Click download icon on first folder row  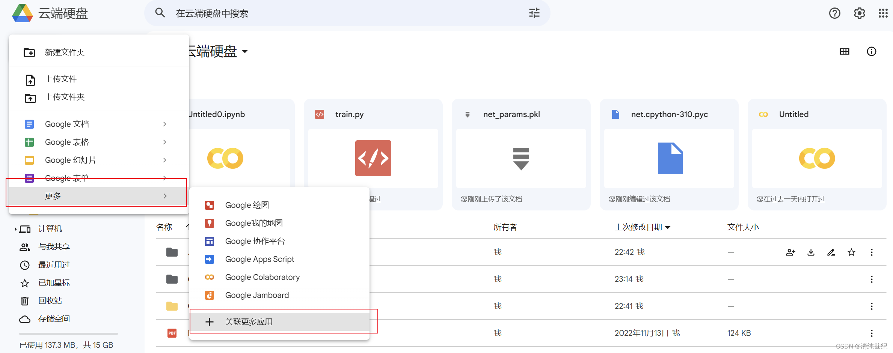(811, 252)
